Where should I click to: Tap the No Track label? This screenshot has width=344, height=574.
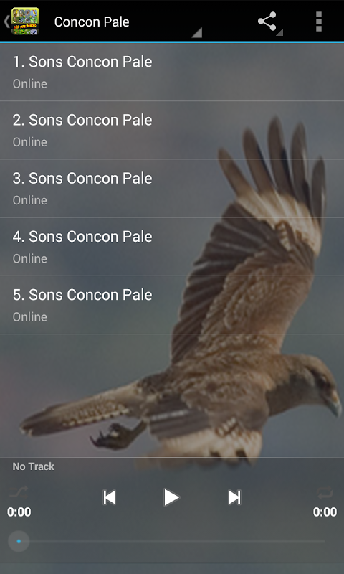33,466
